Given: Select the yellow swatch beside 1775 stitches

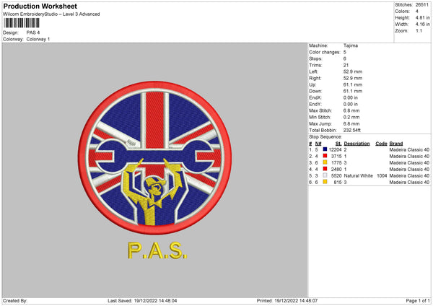Looking at the screenshot, I should 325,162.
